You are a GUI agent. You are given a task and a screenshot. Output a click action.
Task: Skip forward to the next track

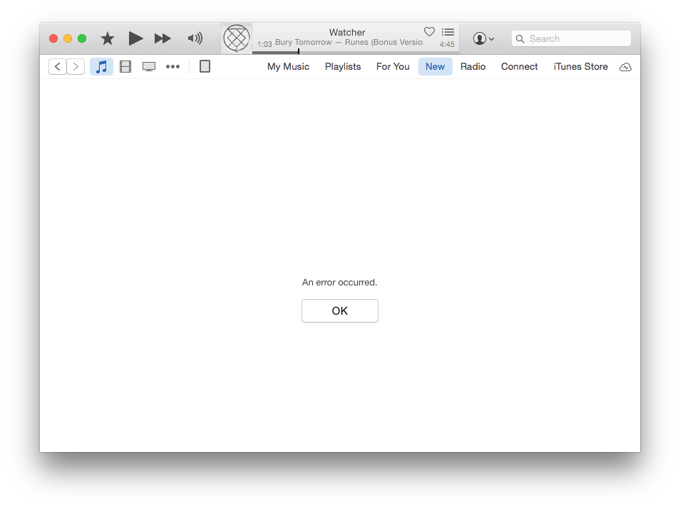[163, 38]
